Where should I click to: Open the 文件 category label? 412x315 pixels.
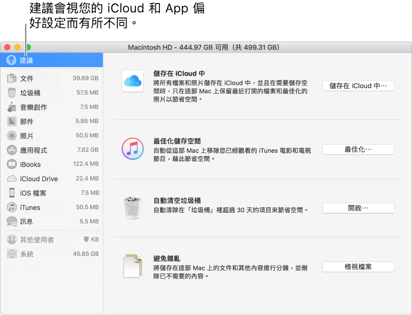click(27, 79)
